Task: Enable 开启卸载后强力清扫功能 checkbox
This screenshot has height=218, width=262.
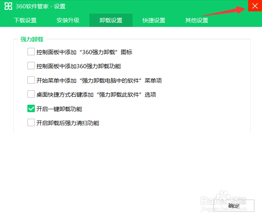Action: tap(31, 122)
